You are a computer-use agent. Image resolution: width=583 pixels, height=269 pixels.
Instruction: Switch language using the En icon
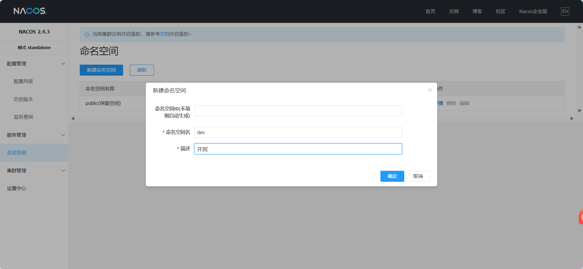point(565,11)
